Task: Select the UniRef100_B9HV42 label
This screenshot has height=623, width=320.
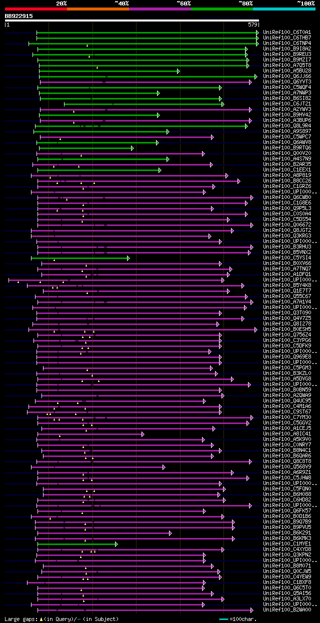Action: [287, 114]
